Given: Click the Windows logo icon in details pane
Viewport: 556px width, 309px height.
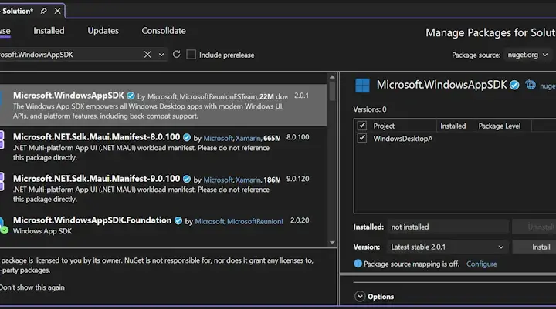Looking at the screenshot, I should [362, 86].
